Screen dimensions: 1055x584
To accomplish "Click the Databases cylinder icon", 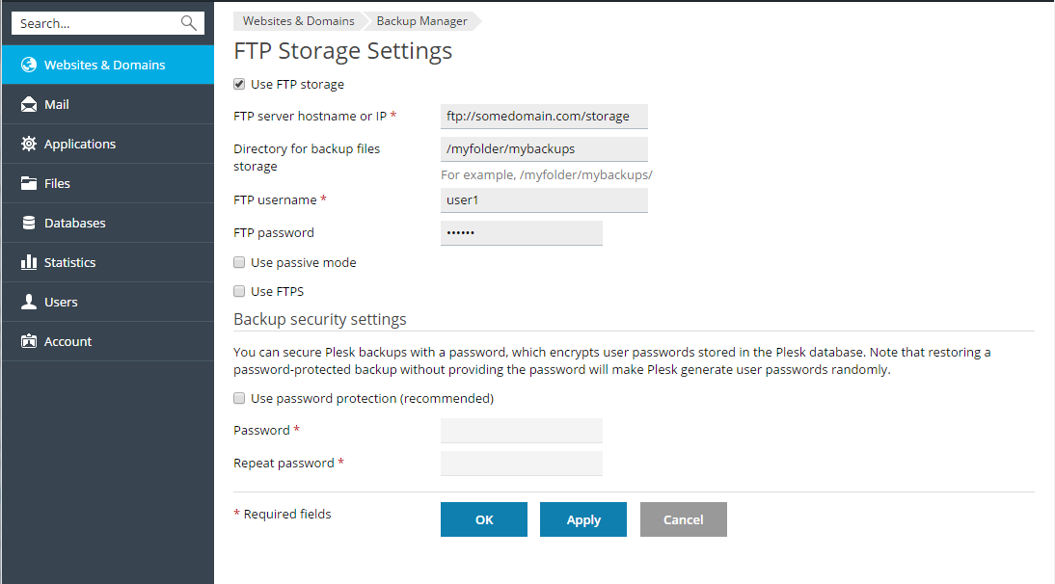I will [x=28, y=223].
